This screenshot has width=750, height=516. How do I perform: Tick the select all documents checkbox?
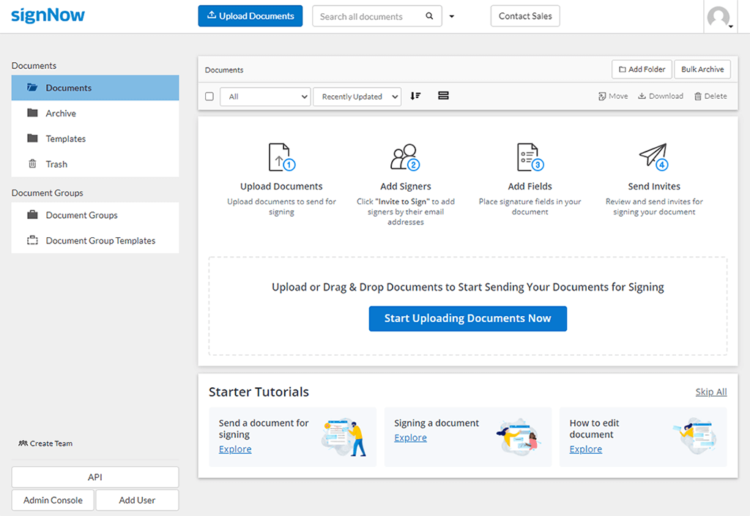[209, 97]
